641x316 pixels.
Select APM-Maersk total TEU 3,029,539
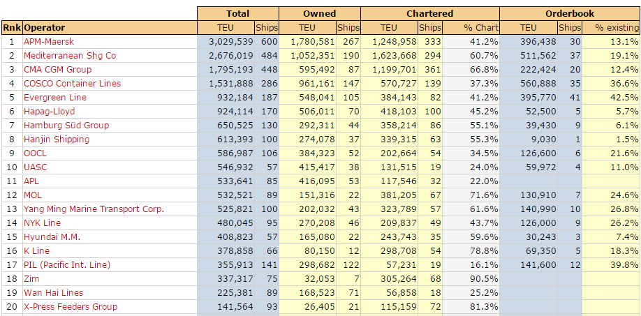click(231, 42)
